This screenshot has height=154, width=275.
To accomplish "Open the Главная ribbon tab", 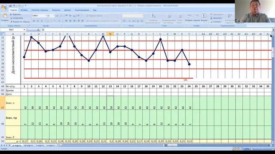I will (x=13, y=10).
